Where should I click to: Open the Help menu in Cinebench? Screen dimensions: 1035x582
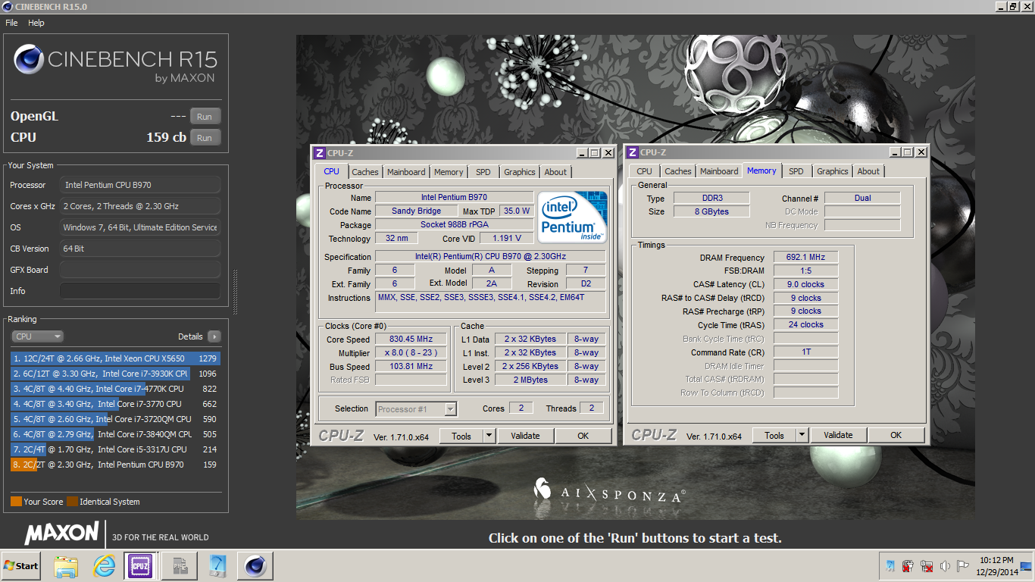coord(36,23)
